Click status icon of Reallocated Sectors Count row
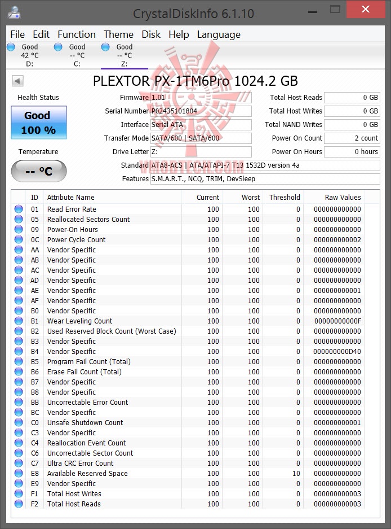Screen dimensions: 391x529 tap(19, 219)
